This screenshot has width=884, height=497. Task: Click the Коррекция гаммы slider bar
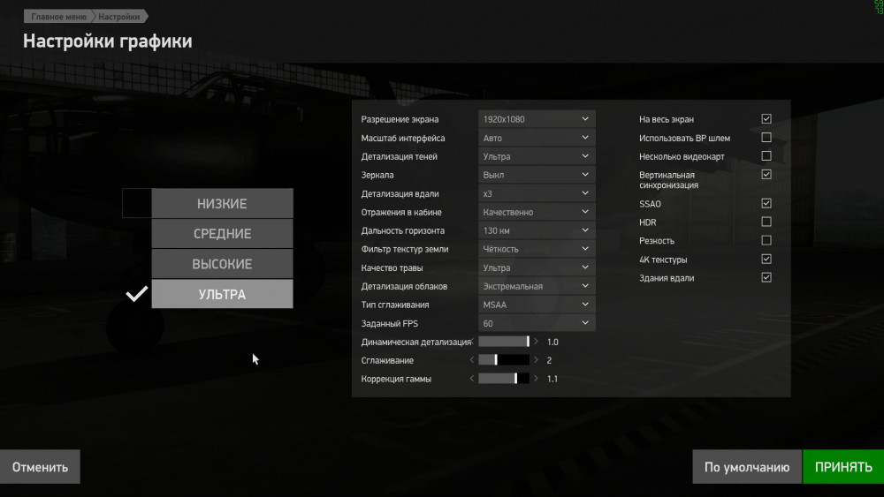(x=504, y=379)
